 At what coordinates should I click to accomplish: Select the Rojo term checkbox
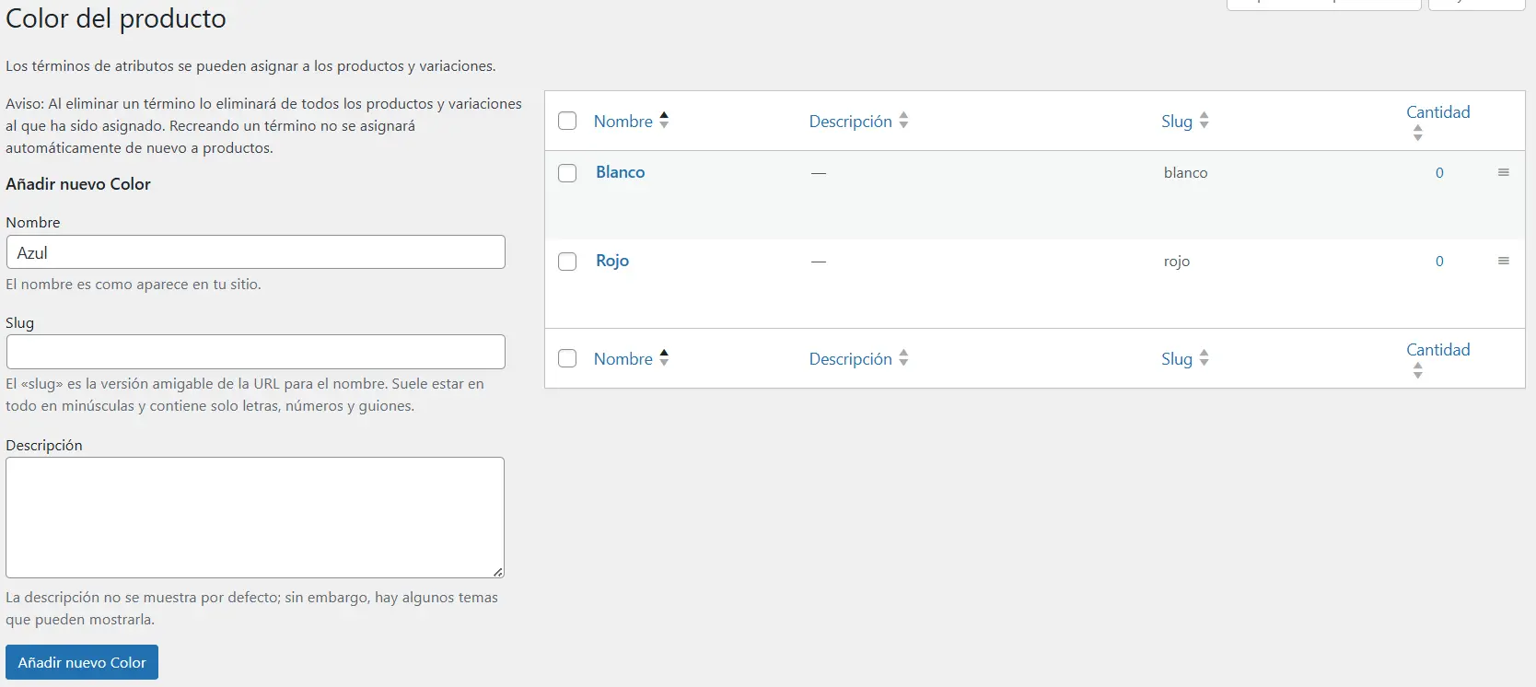tap(567, 262)
